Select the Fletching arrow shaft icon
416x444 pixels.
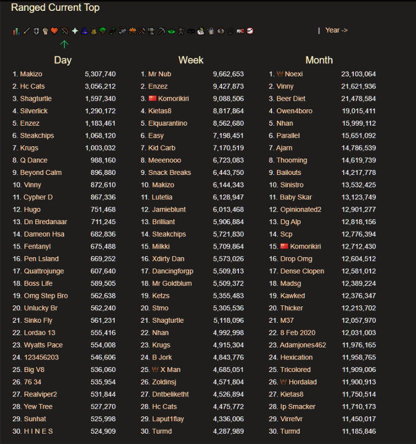[112, 31]
